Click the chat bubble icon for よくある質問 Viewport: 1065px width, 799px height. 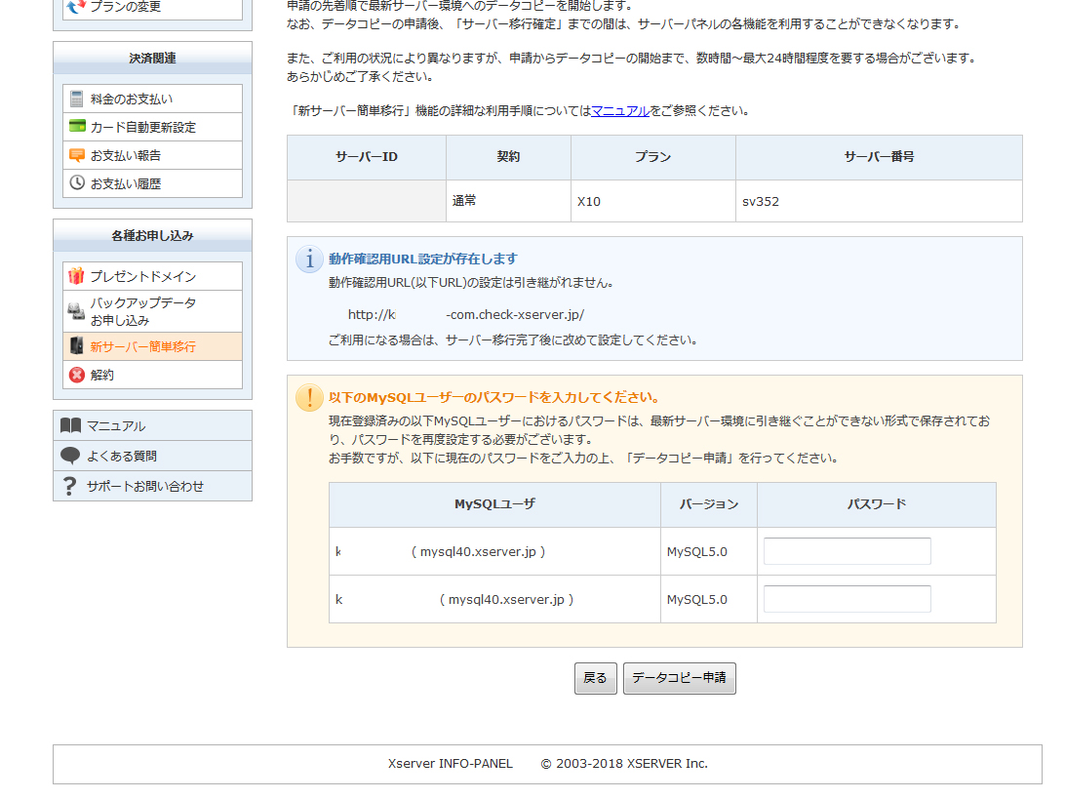click(70, 456)
